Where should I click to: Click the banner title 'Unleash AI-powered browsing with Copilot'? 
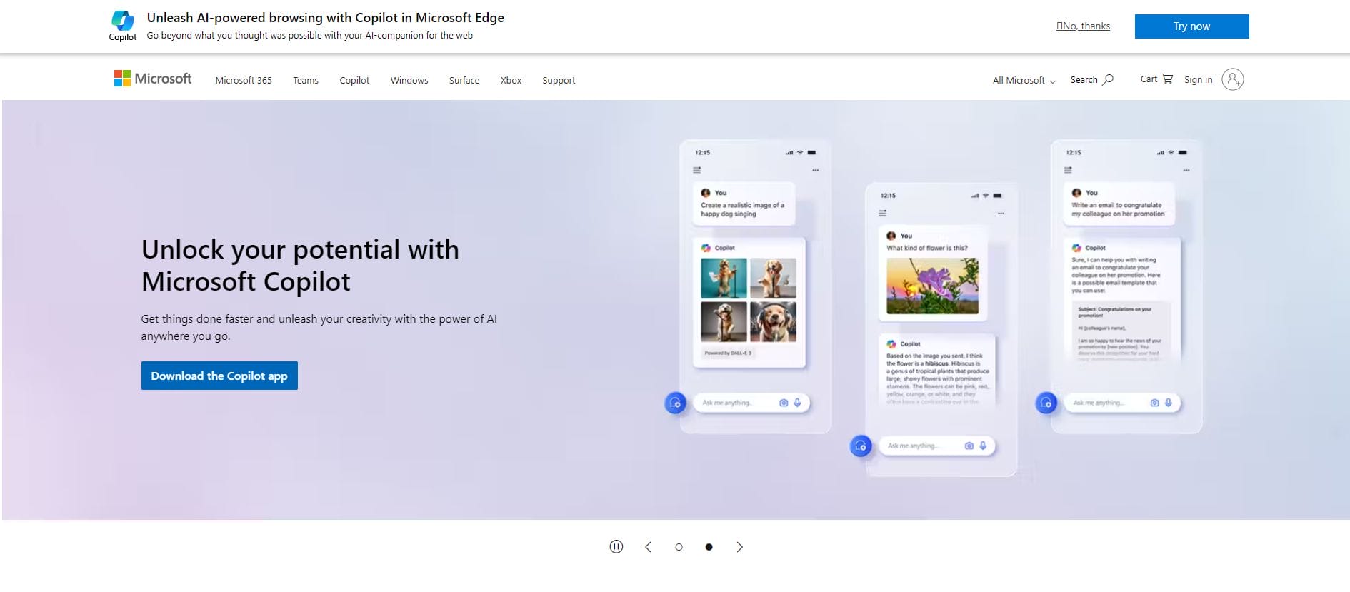pos(326,18)
